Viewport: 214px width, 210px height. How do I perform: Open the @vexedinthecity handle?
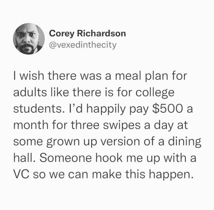(x=83, y=45)
